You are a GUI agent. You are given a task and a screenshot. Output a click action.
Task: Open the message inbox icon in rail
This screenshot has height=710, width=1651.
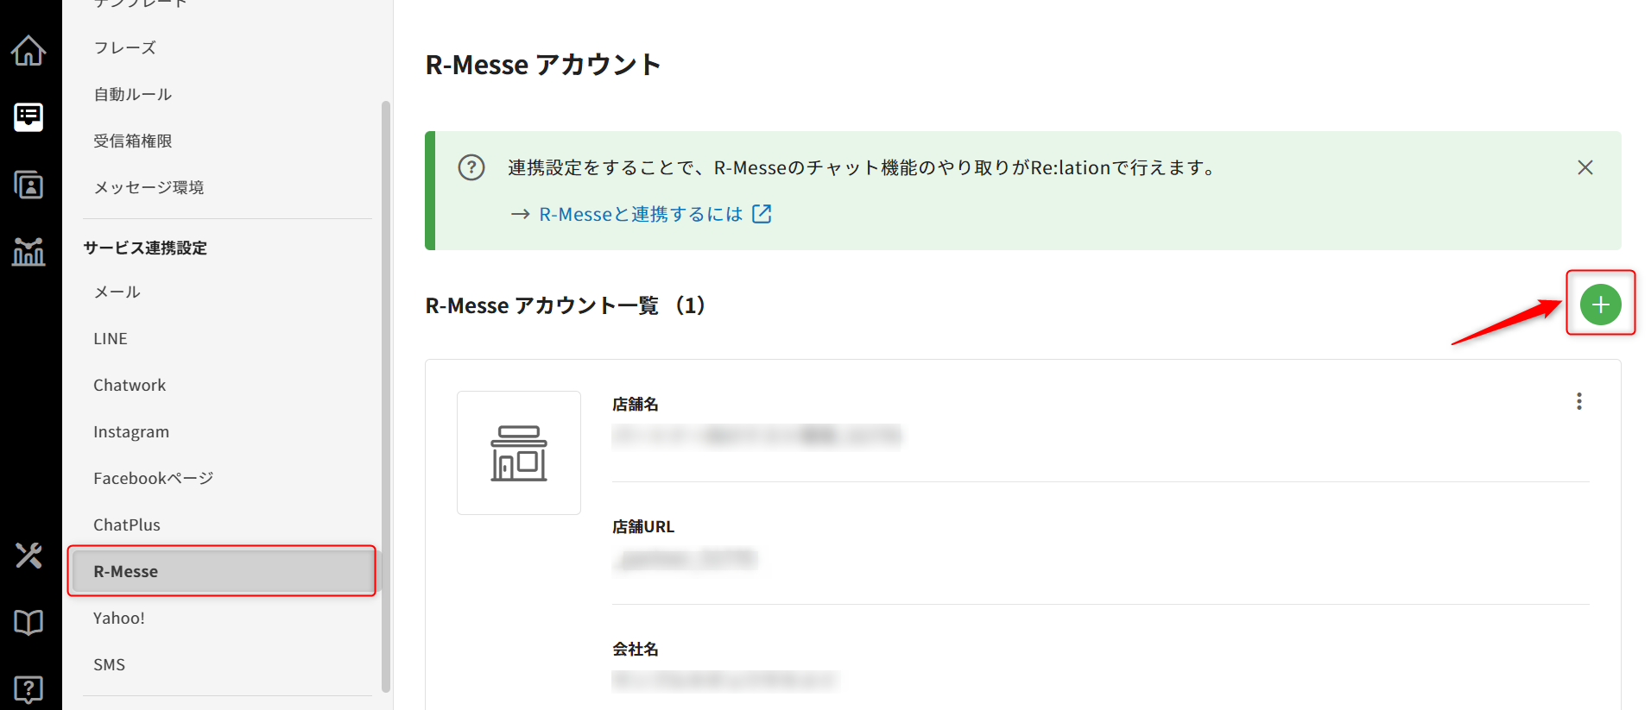click(28, 116)
